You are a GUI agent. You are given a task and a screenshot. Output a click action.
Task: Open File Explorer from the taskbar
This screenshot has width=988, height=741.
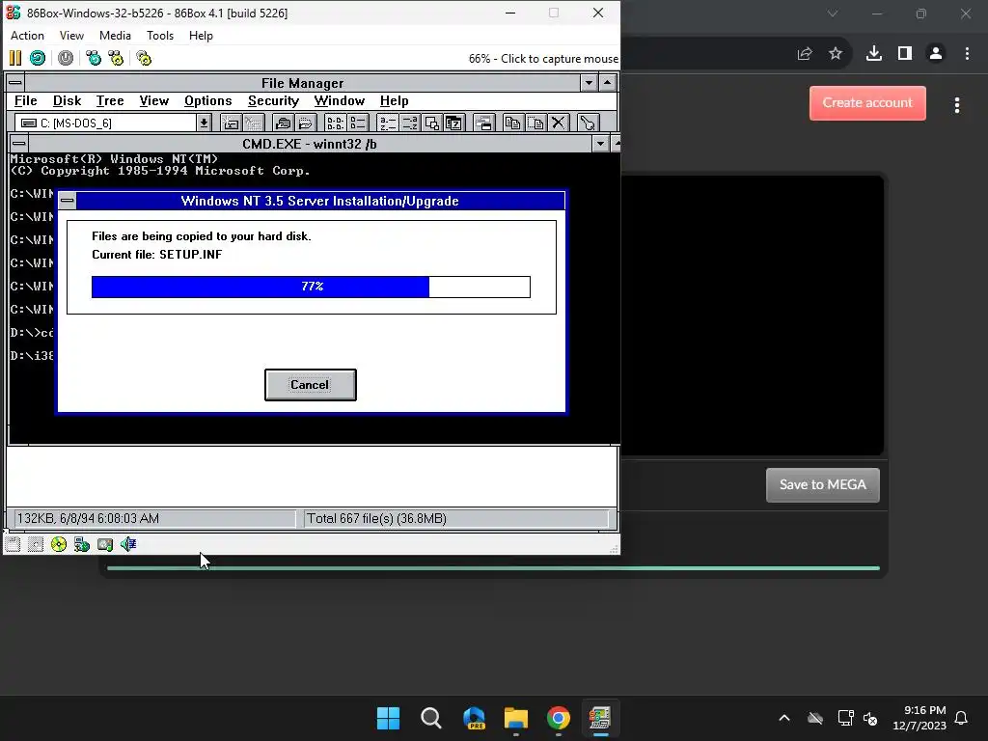[x=516, y=718]
